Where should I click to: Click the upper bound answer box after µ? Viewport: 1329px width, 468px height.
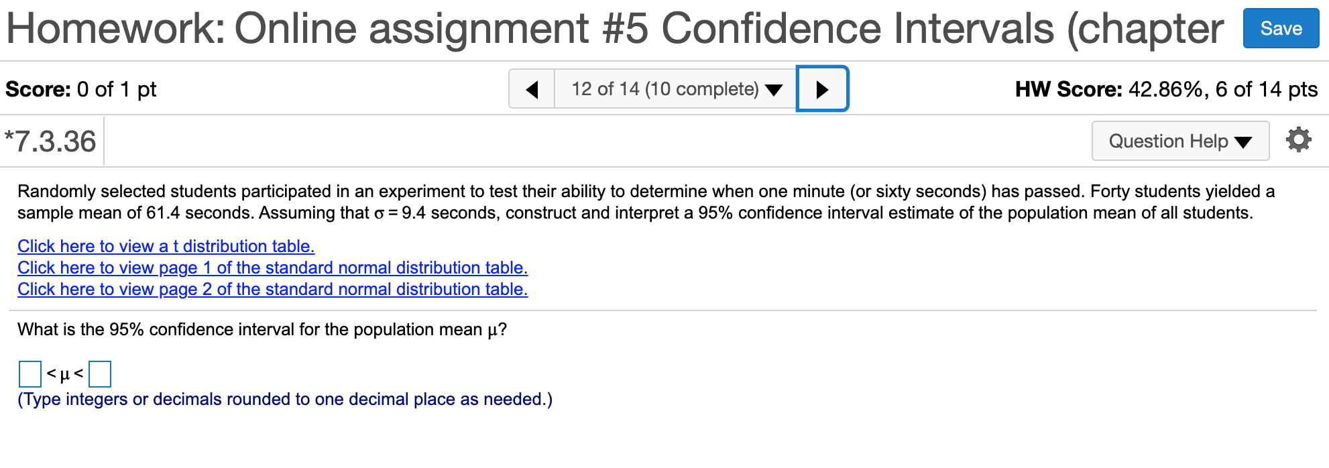click(100, 374)
